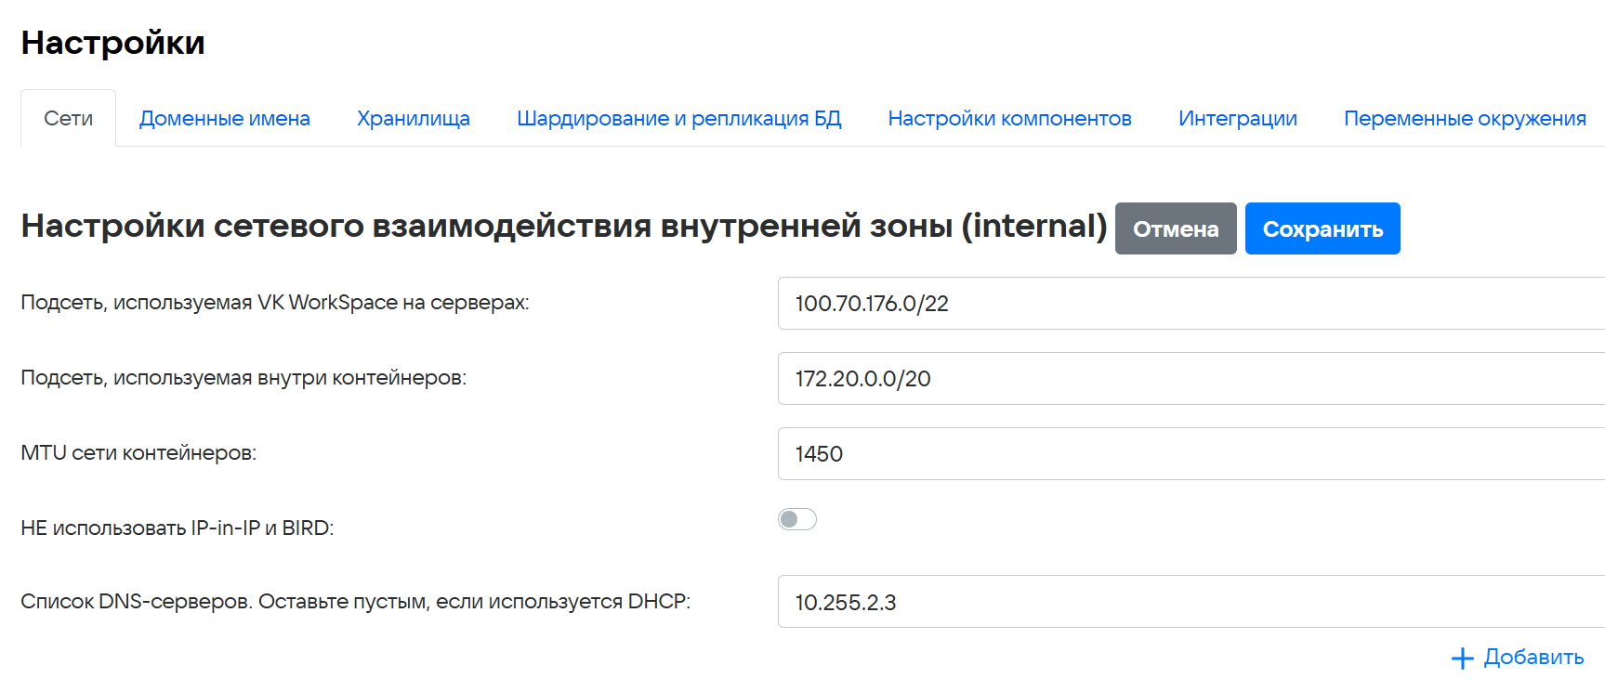Switch to the Сети tab

click(x=69, y=119)
